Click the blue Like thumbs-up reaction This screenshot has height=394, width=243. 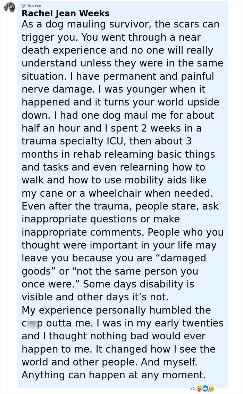205,388
